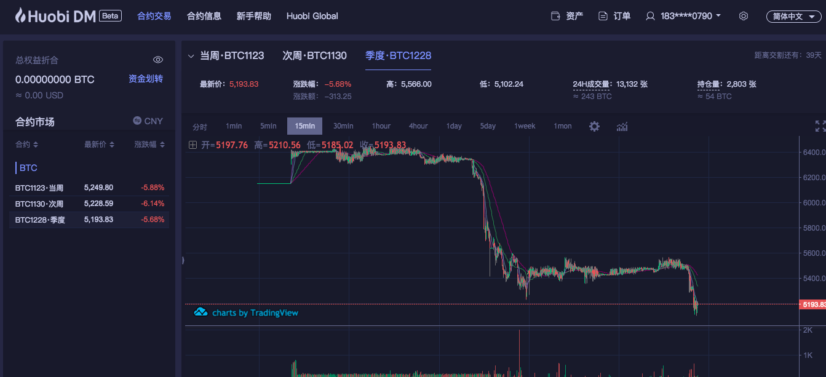Open the 合约信息 menu

tap(204, 16)
